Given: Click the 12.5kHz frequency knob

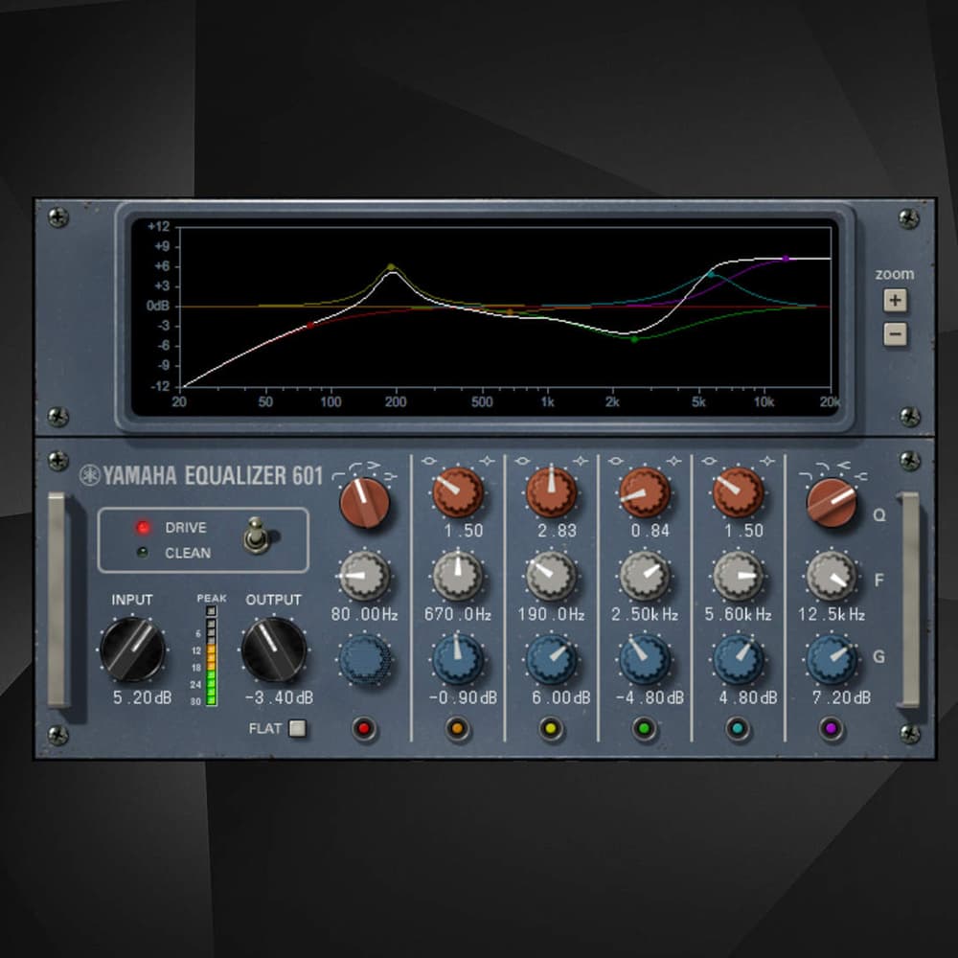Looking at the screenshot, I should (x=832, y=576).
